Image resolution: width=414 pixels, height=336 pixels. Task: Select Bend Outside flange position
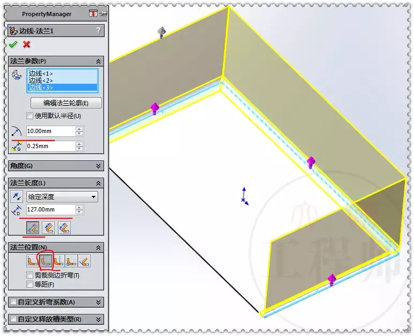tap(58, 261)
